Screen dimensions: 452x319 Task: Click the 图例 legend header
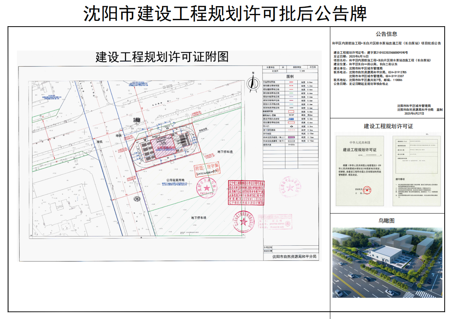tap(290, 77)
